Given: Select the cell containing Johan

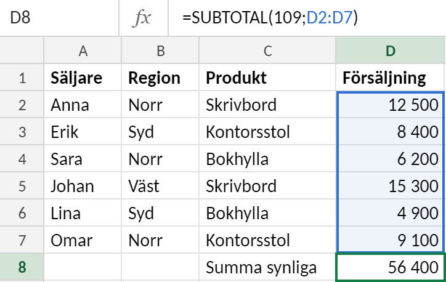Looking at the screenshot, I should 83,185.
